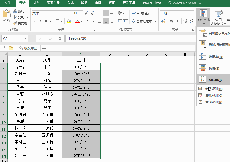Open the font name 宋体 dropdown

71,13
